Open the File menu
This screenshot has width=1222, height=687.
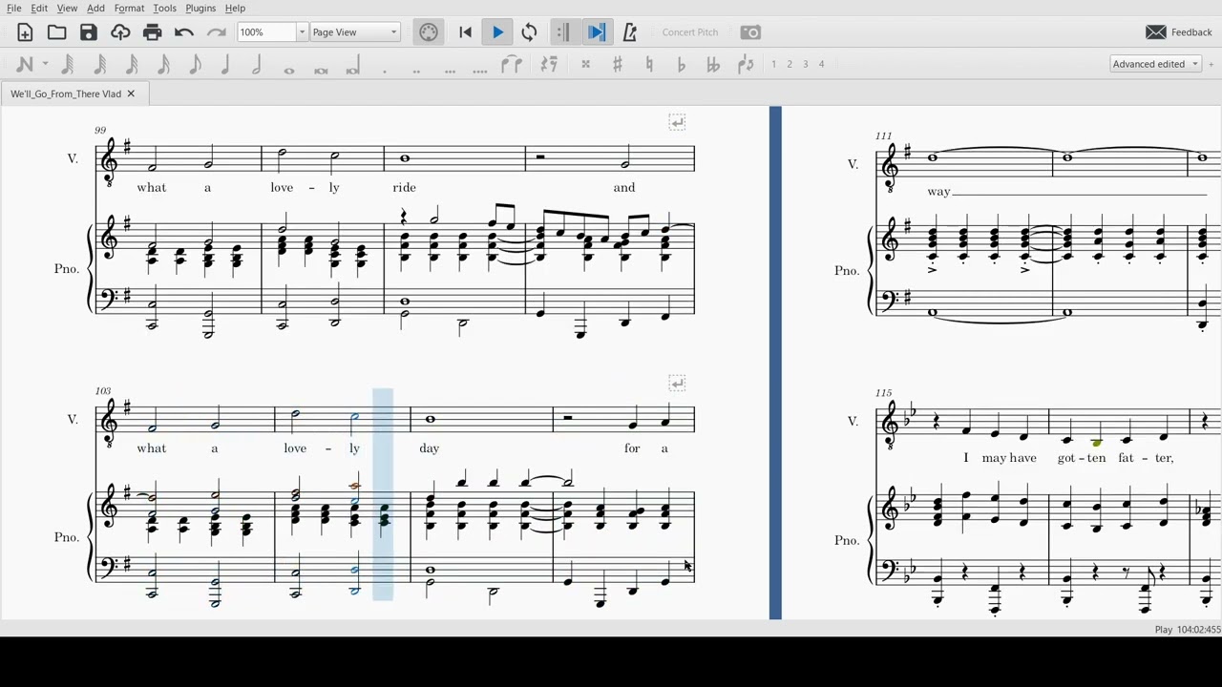pyautogui.click(x=14, y=8)
